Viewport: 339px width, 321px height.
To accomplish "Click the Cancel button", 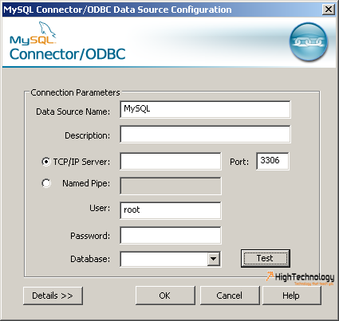I will point(230,296).
